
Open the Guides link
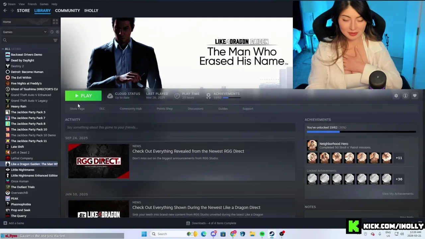(223, 109)
